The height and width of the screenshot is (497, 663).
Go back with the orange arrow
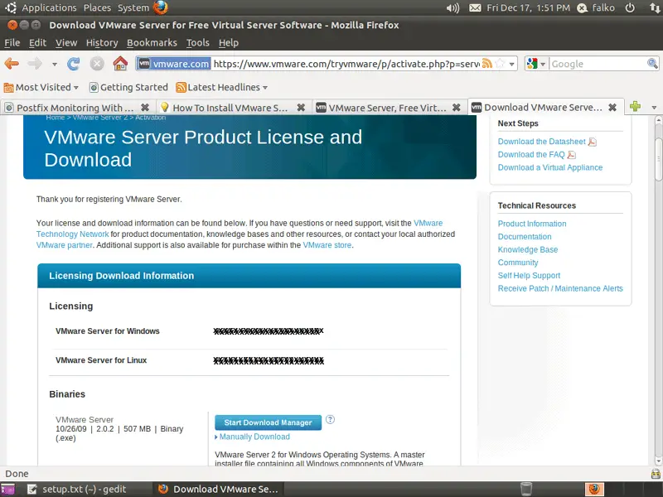pyautogui.click(x=12, y=64)
